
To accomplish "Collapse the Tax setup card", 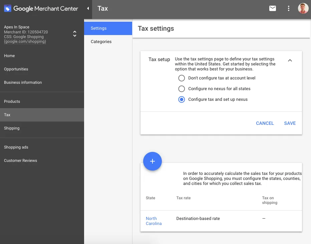I will [290, 60].
